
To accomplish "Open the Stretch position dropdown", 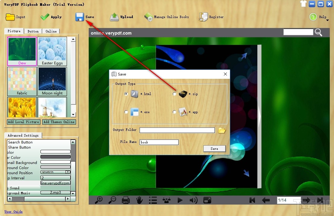I will click(68, 172).
